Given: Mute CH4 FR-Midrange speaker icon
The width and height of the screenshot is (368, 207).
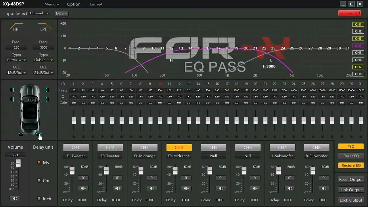Looking at the screenshot, I should [x=186, y=189].
